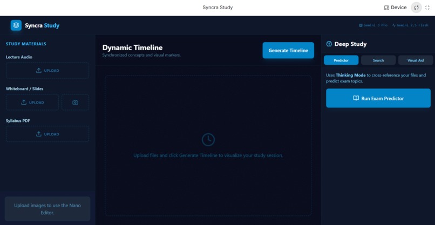Upload a Lecture Audio file
This screenshot has width=435, height=225.
click(x=47, y=71)
